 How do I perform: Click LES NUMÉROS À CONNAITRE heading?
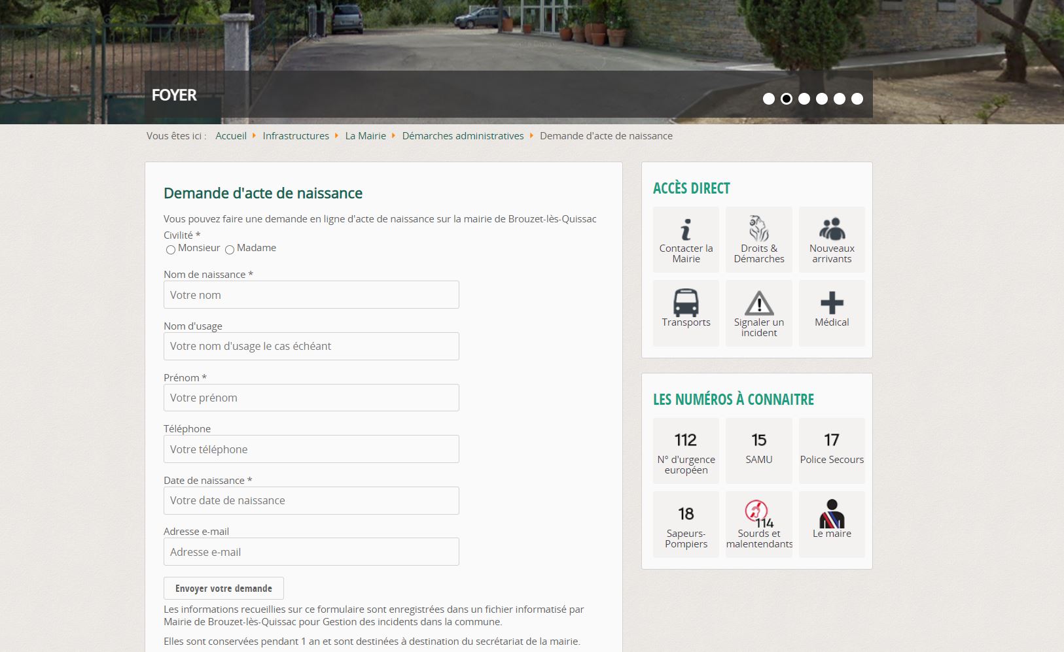(x=734, y=400)
